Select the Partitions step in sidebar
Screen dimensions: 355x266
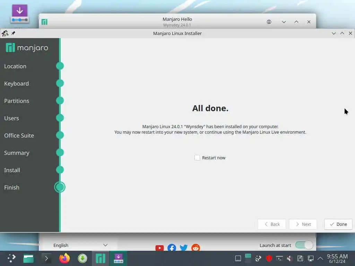point(17,101)
